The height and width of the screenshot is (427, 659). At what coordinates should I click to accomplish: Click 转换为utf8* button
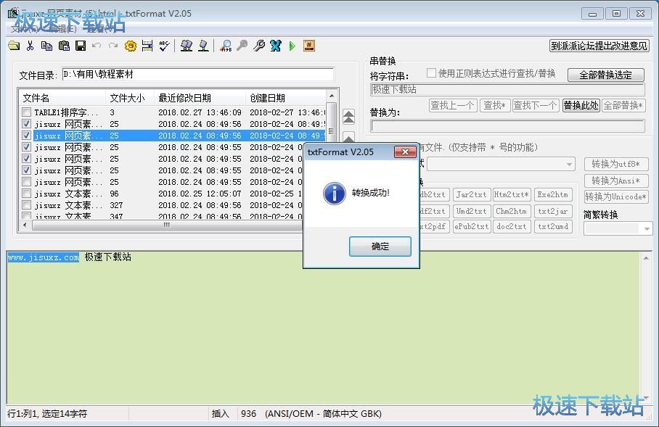click(x=616, y=164)
